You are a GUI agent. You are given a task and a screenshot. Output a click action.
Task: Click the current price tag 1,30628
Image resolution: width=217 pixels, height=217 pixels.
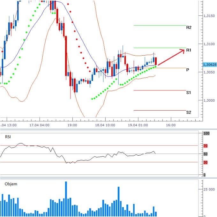[x=210, y=65]
